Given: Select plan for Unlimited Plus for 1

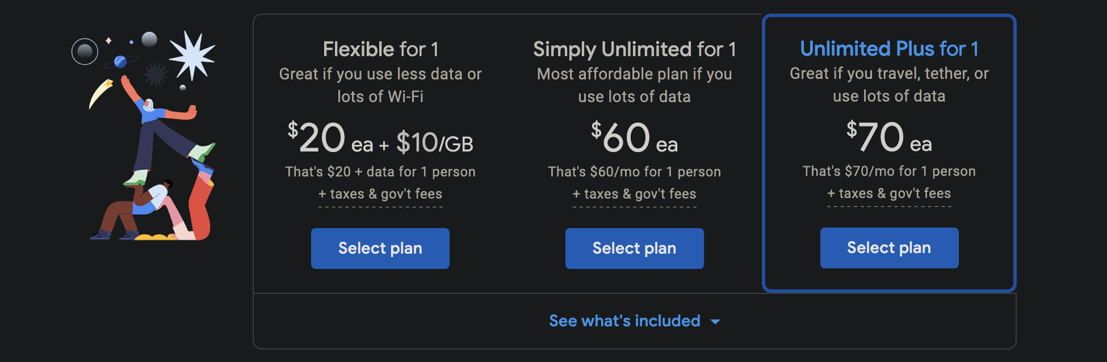Looking at the screenshot, I should coord(888,247).
